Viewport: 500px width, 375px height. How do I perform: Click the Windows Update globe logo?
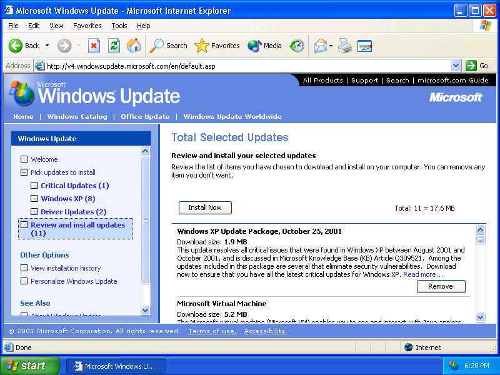[22, 93]
